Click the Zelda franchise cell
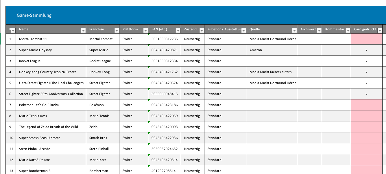 click(103, 127)
